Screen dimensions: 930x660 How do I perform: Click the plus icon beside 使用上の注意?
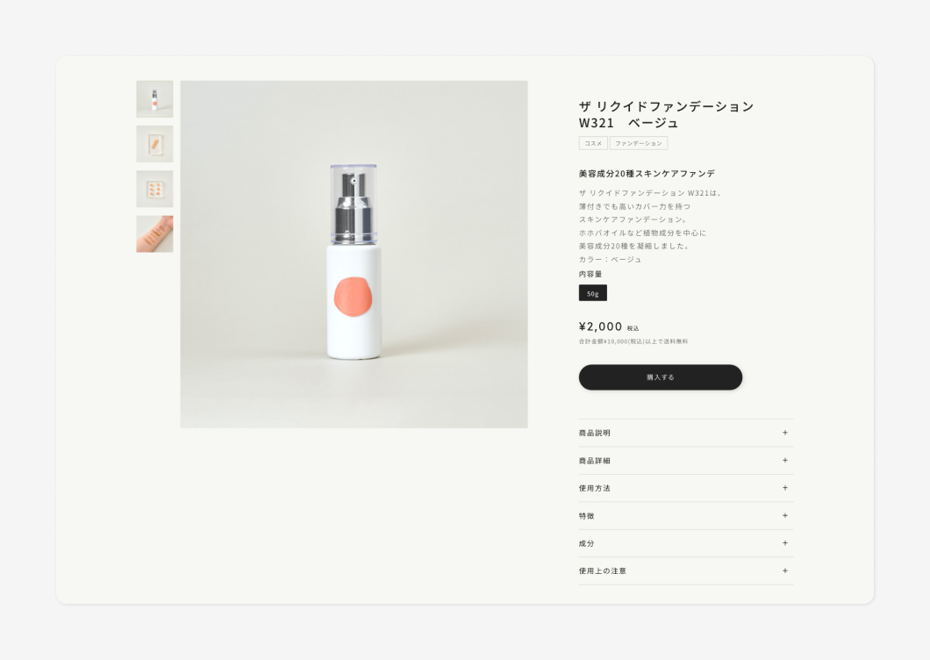[784, 570]
